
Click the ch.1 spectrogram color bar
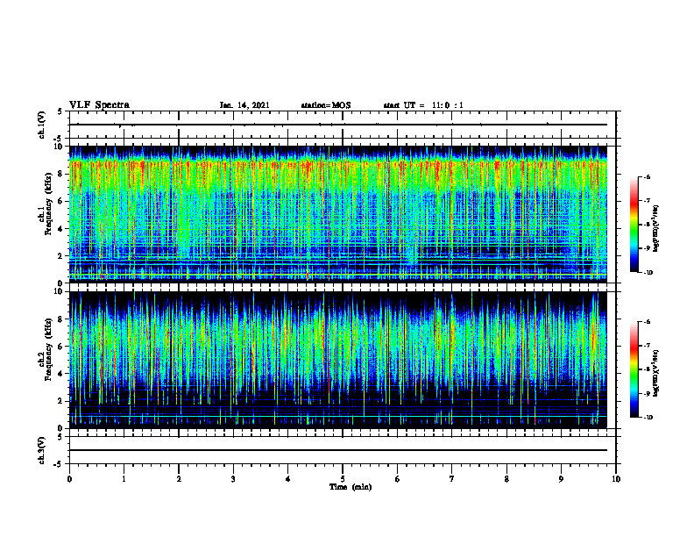(x=634, y=225)
